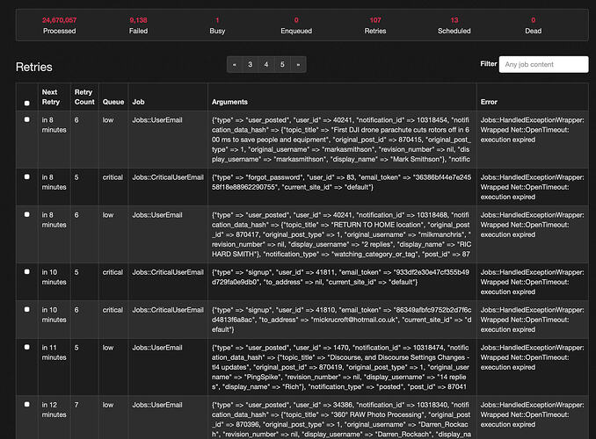
Task: Click Jobs::CriticalUserEmail in forgot_password row
Action: 168,177
